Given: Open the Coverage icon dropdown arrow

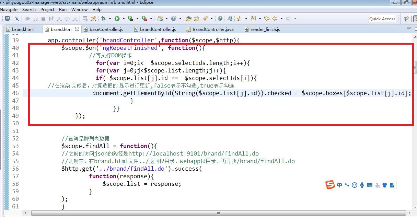Looking at the screenshot, I should pos(137,19).
